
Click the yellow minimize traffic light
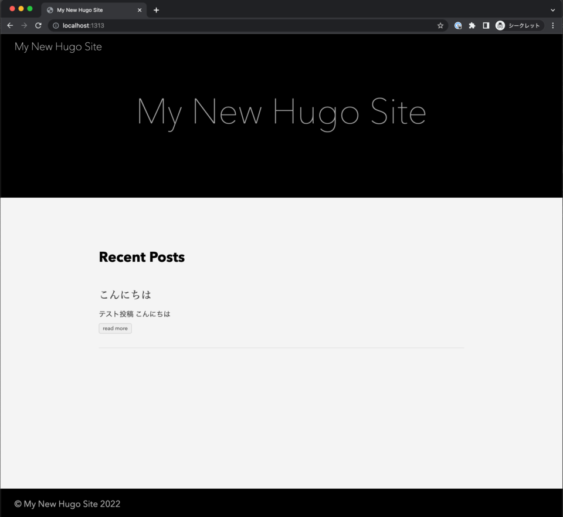21,9
